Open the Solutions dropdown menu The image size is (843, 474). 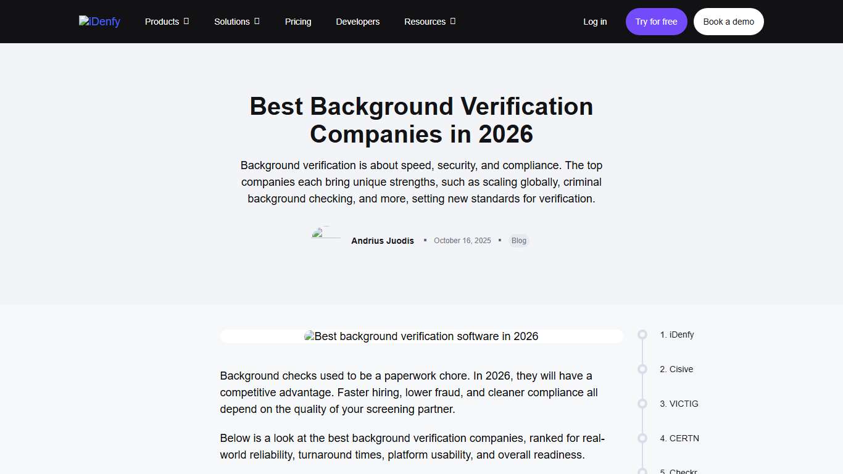point(236,21)
